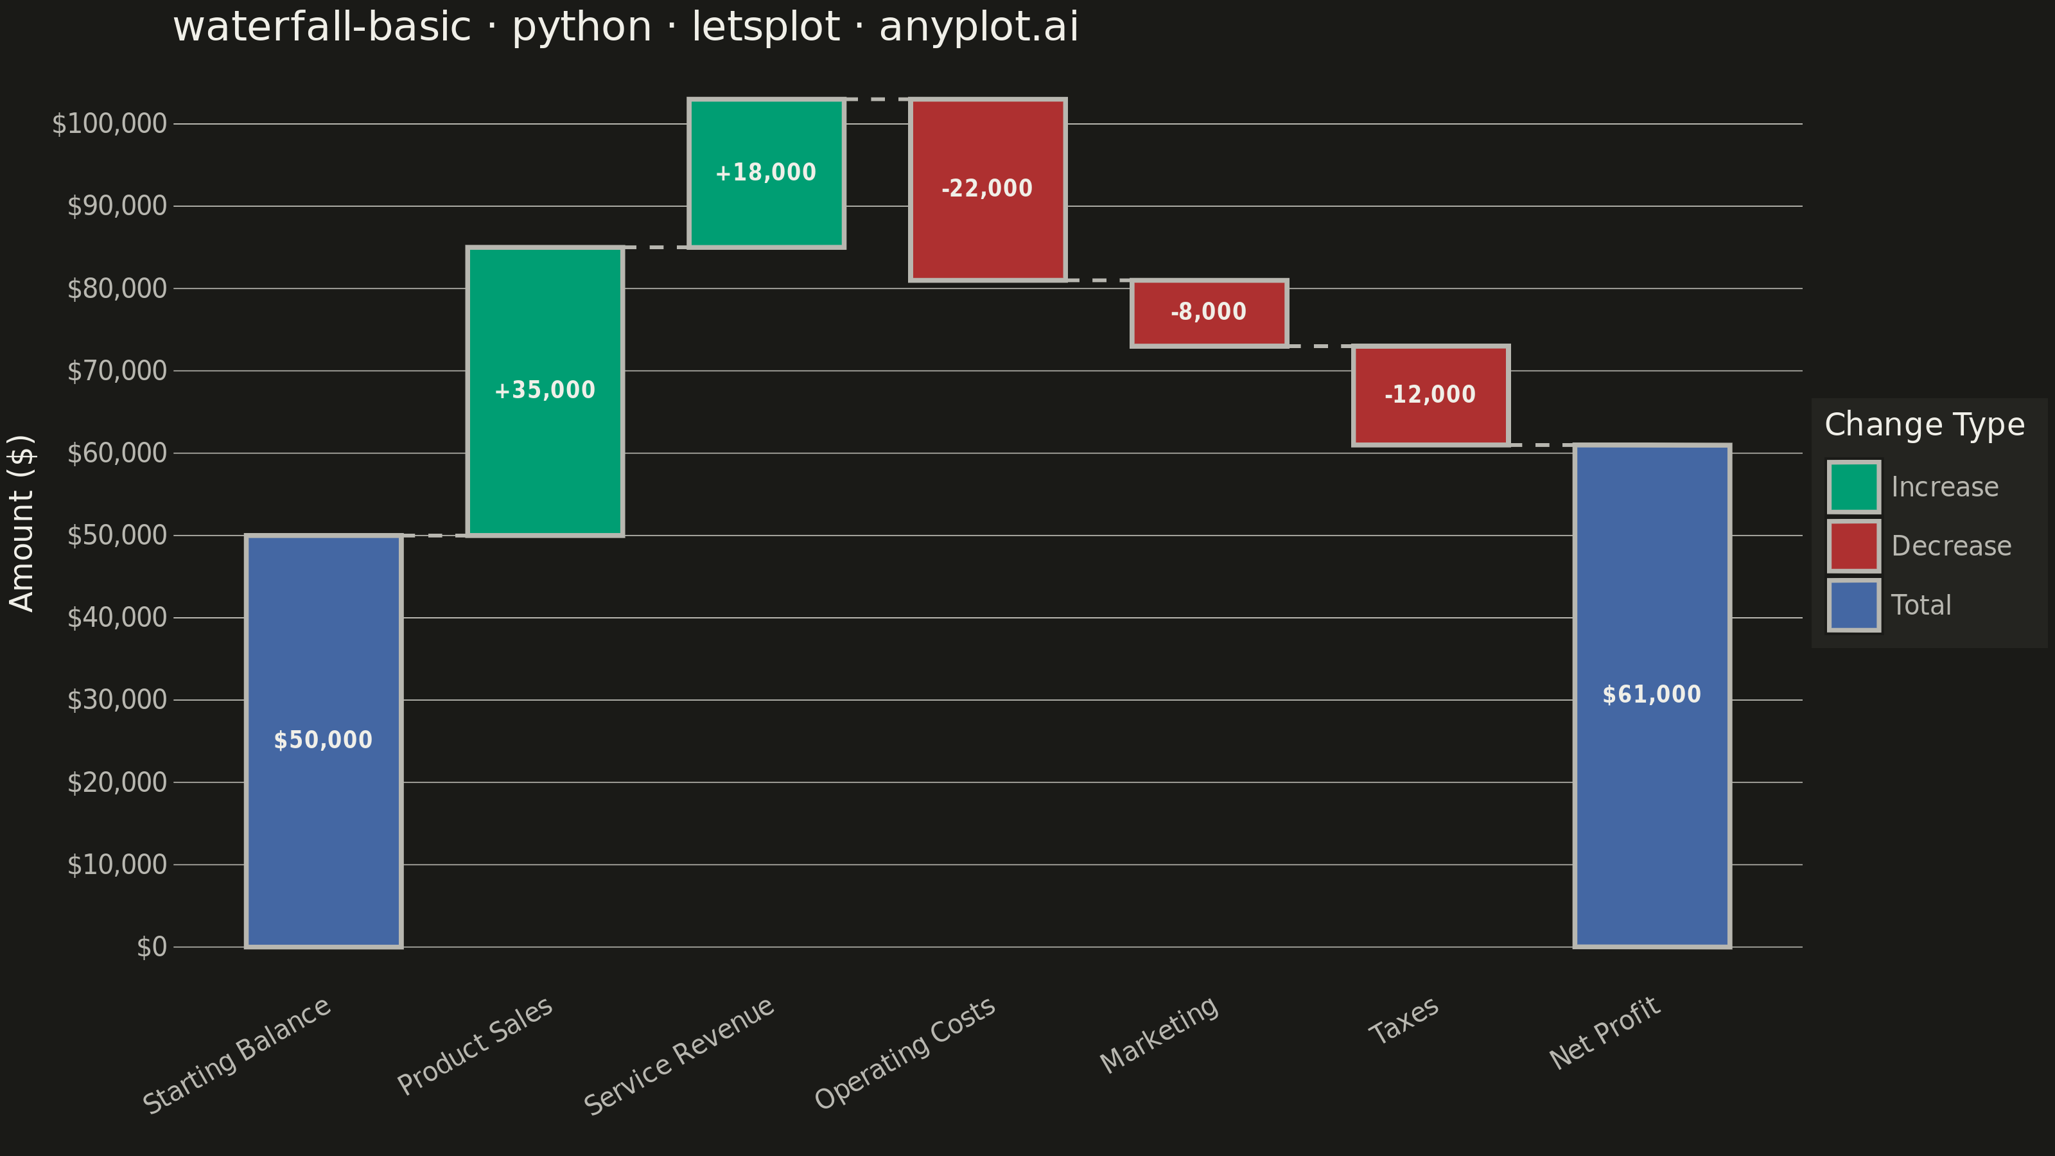The image size is (2055, 1156).
Task: Select the Product Sales +35,000 bar
Action: [545, 391]
